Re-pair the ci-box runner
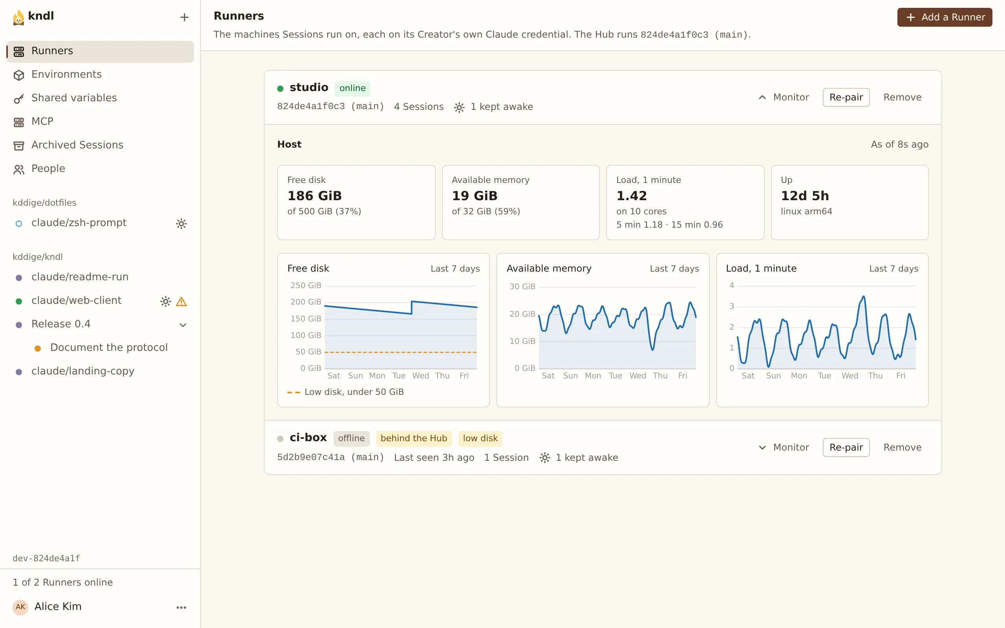1005x628 pixels. coord(846,447)
